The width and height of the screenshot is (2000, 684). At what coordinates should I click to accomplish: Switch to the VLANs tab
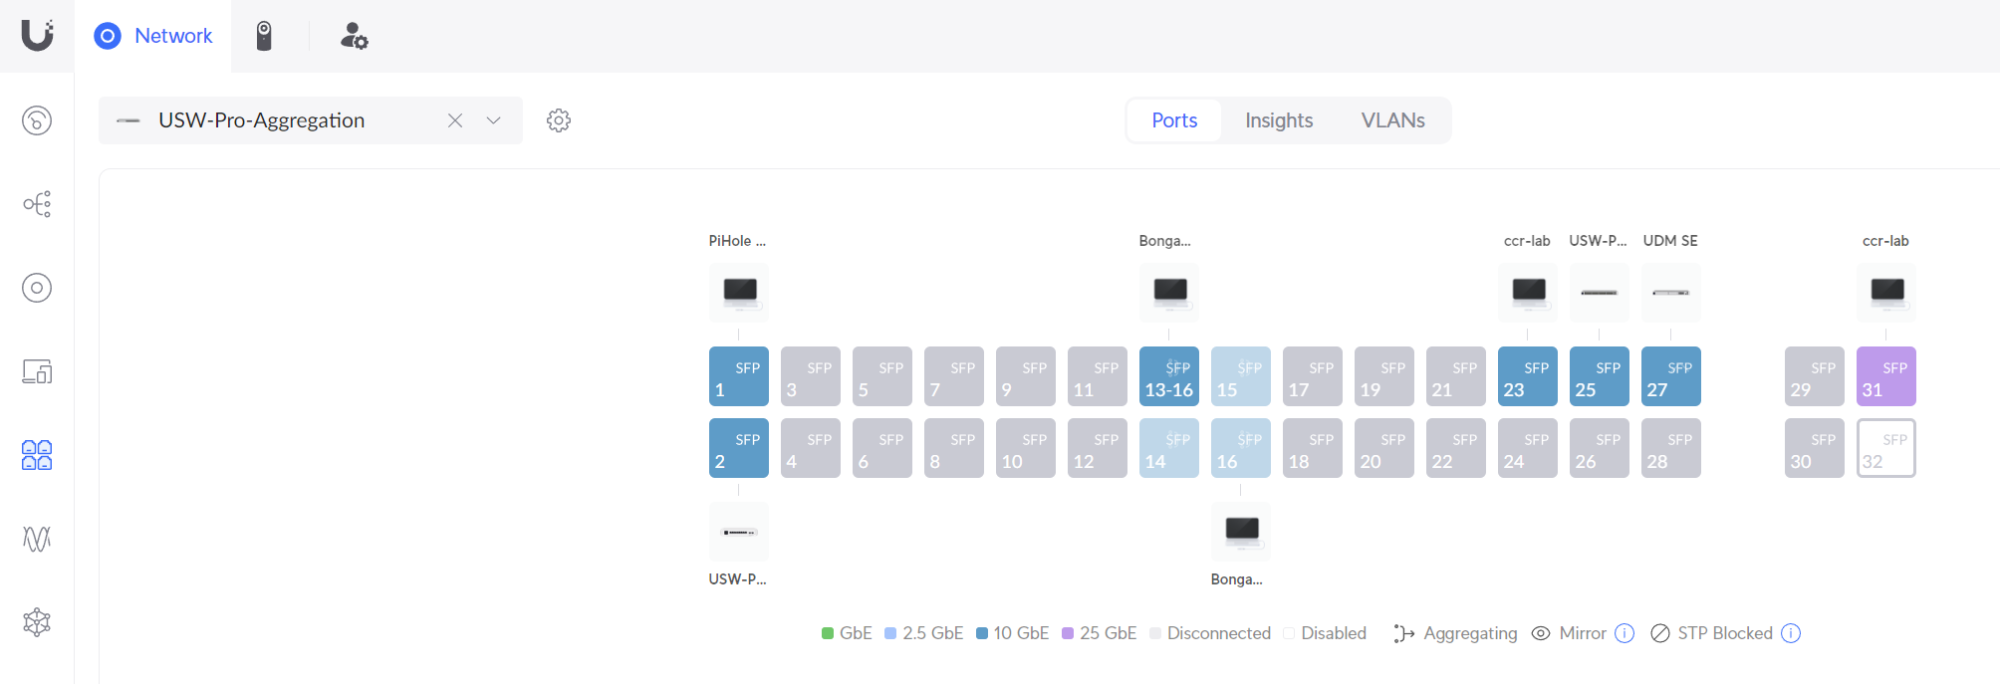click(1392, 120)
